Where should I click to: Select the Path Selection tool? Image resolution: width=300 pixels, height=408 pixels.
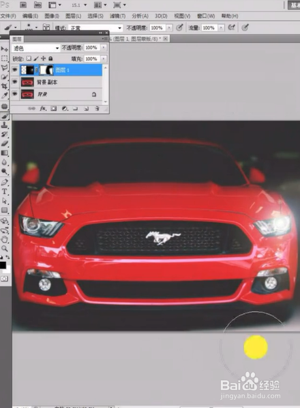pyautogui.click(x=4, y=201)
